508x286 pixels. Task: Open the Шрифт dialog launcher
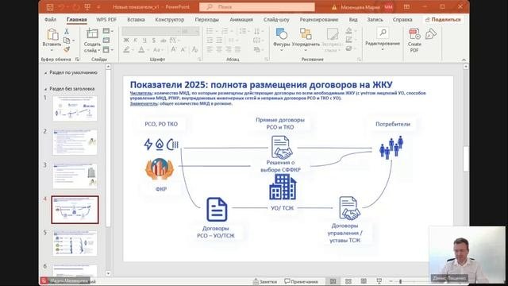(199, 60)
